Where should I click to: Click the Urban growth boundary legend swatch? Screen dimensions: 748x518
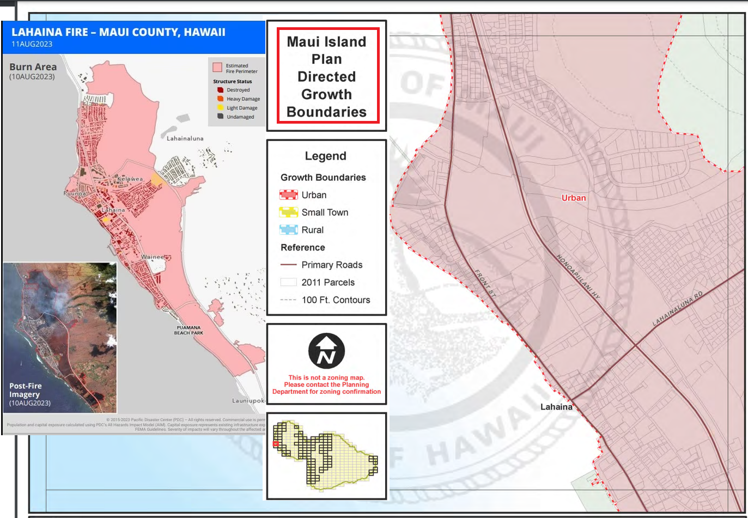point(288,195)
